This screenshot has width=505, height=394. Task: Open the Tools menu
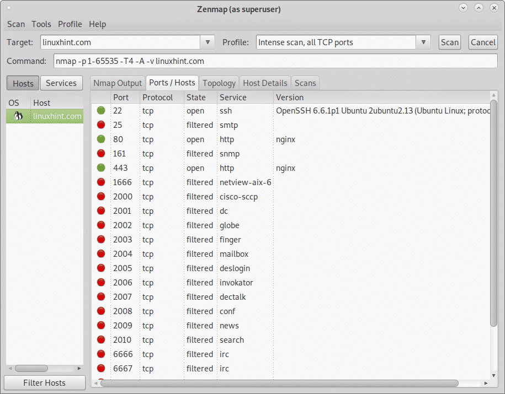coord(41,24)
